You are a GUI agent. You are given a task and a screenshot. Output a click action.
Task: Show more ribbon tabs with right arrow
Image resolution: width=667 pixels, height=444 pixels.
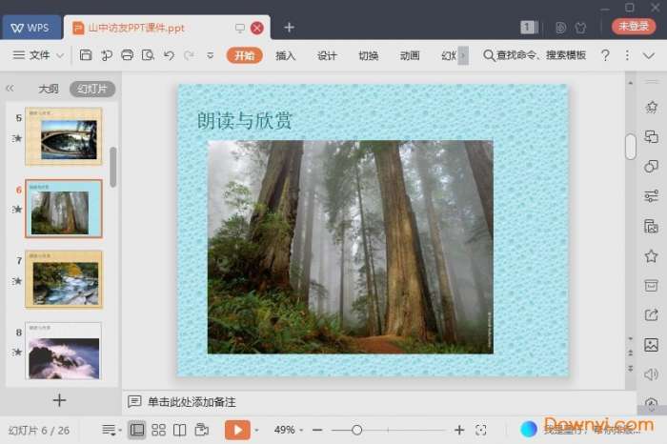[x=463, y=55]
